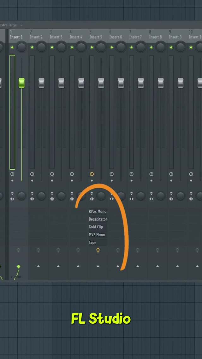Click the pan knob atop Insert 4
The image size is (202, 359).
pyautogui.click(x=81, y=47)
